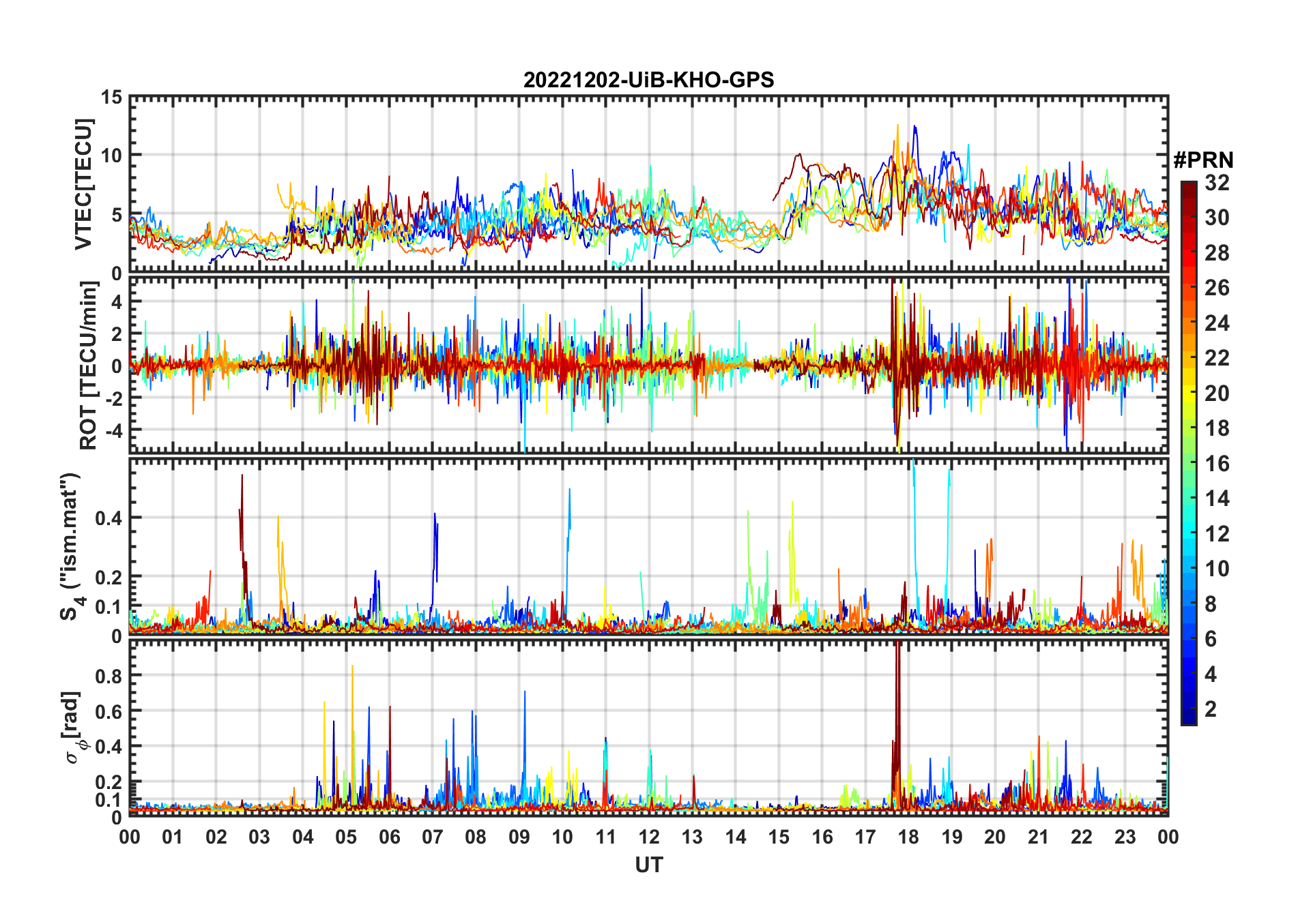Click colorbar tick label 32
The image size is (1298, 907).
point(1217,183)
